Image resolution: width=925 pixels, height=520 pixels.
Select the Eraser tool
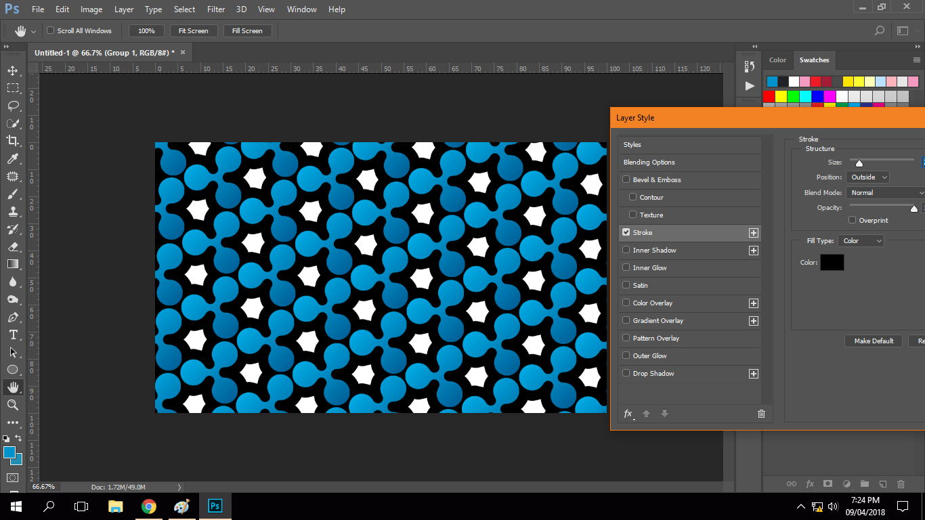13,246
